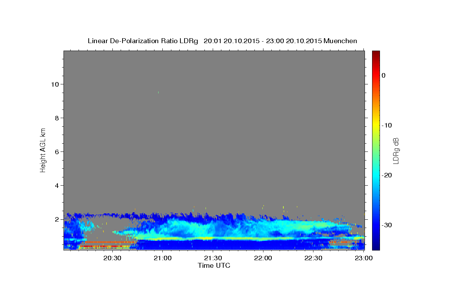This screenshot has height=300, width=451.
Task: Click the colorbar value -20 label
Action: [387, 175]
